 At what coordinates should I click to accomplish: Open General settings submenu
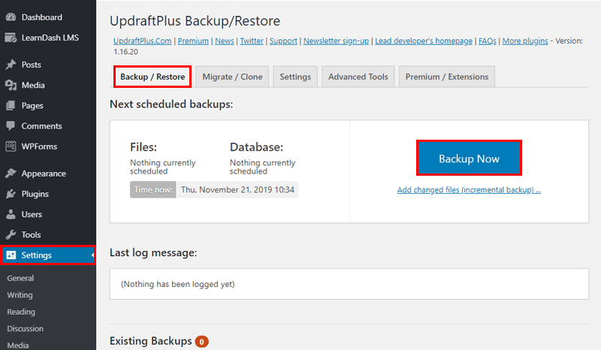coord(20,278)
